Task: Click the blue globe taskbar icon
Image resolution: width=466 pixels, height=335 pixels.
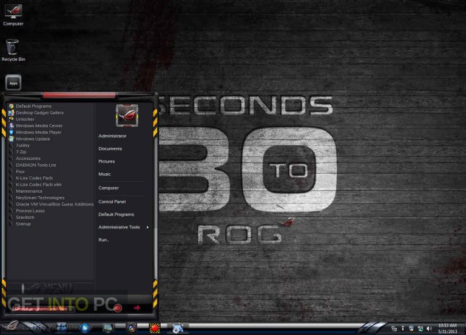Action: point(86,328)
